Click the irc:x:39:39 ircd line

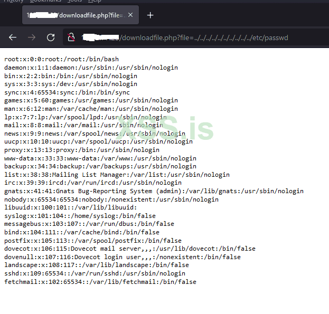pyautogui.click(x=93, y=183)
